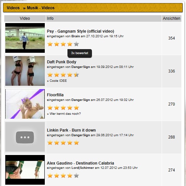The width and height of the screenshot is (186, 186).
Task: Go to Videos in breadcrumb
Action: coord(13,8)
